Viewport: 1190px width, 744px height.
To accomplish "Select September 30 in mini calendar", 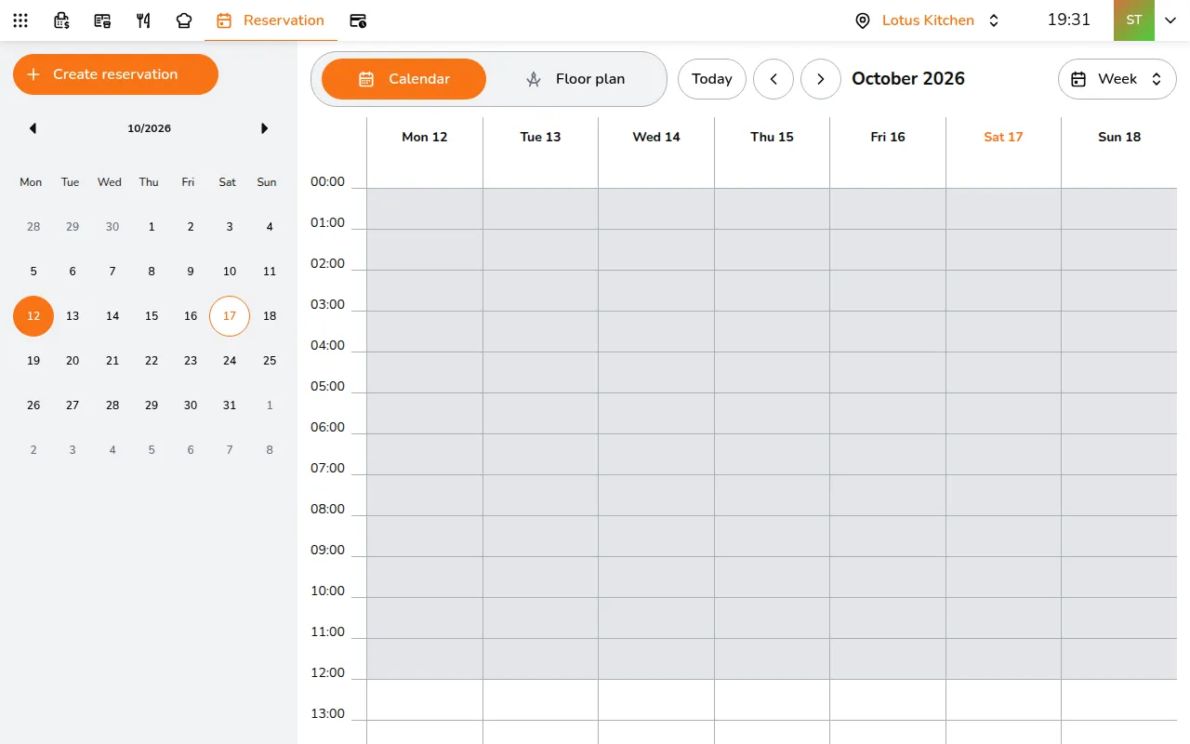I will click(112, 227).
